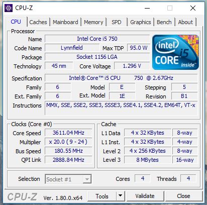Minimize the CPU-Z window
The height and width of the screenshot is (205, 207).
tap(147, 8)
